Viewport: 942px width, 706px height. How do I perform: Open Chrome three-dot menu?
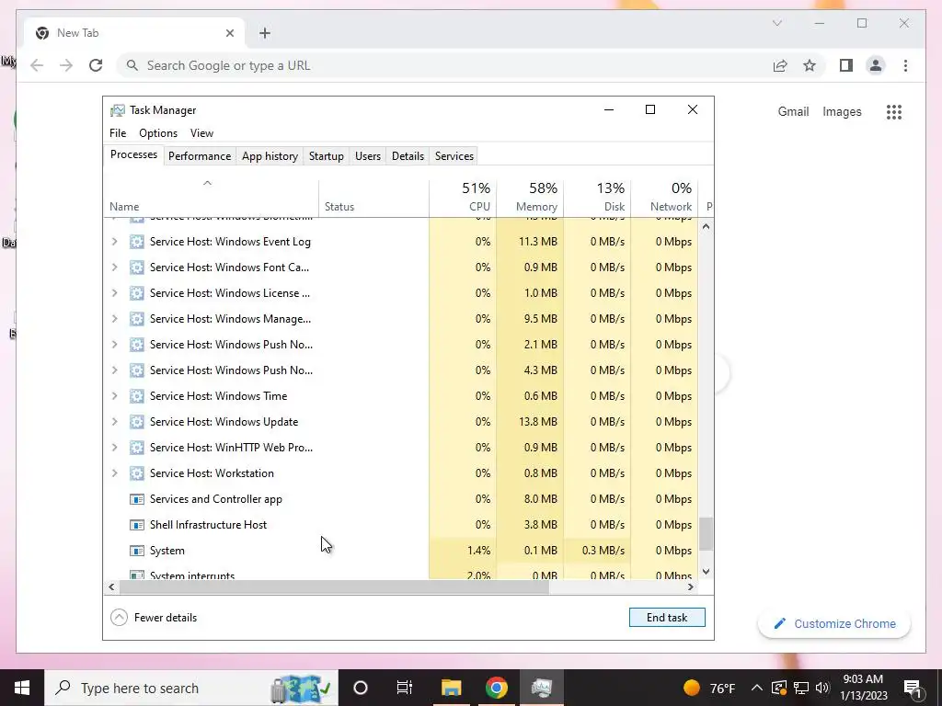pyautogui.click(x=905, y=65)
